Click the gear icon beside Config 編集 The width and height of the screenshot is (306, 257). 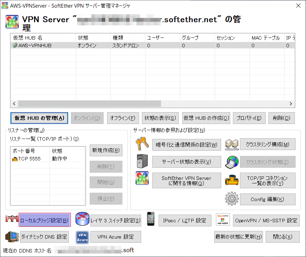232,199
